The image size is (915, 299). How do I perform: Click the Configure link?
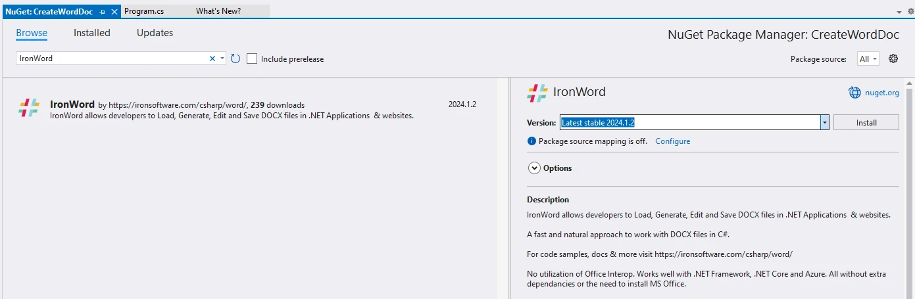click(672, 141)
